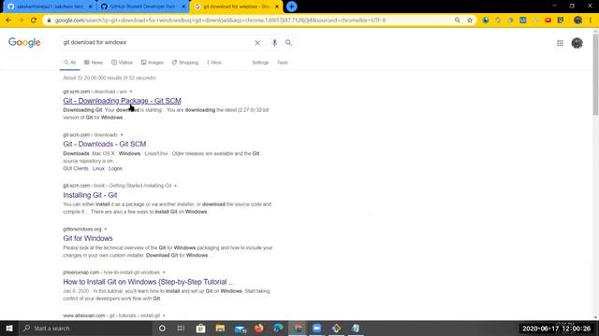Launch Firefox from the taskbar
This screenshot has height=336, width=599.
tap(259, 328)
